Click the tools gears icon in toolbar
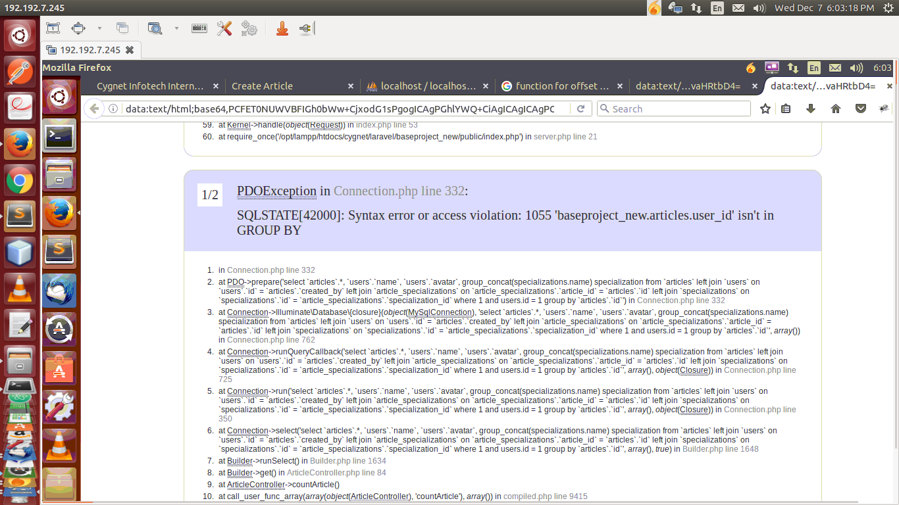The width and height of the screenshot is (899, 505). 249,28
